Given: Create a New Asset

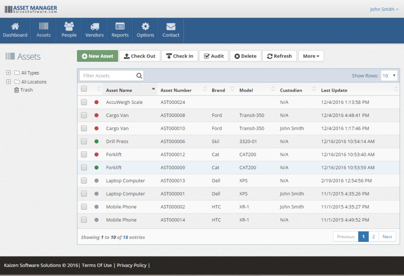Looking at the screenshot, I should point(97,56).
